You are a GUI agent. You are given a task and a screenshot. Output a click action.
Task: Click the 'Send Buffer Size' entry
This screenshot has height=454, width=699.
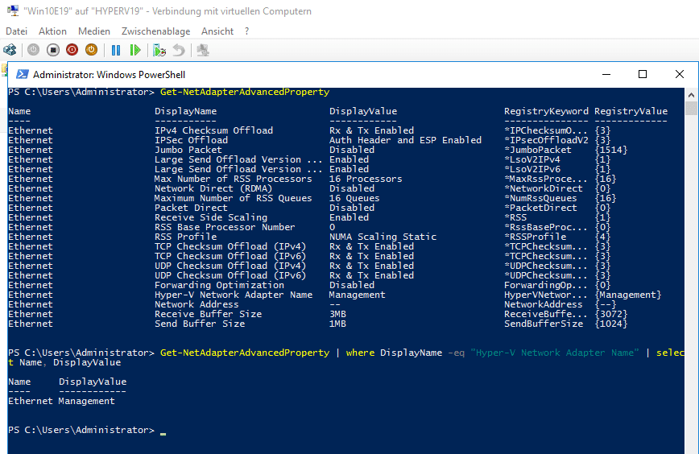point(199,324)
